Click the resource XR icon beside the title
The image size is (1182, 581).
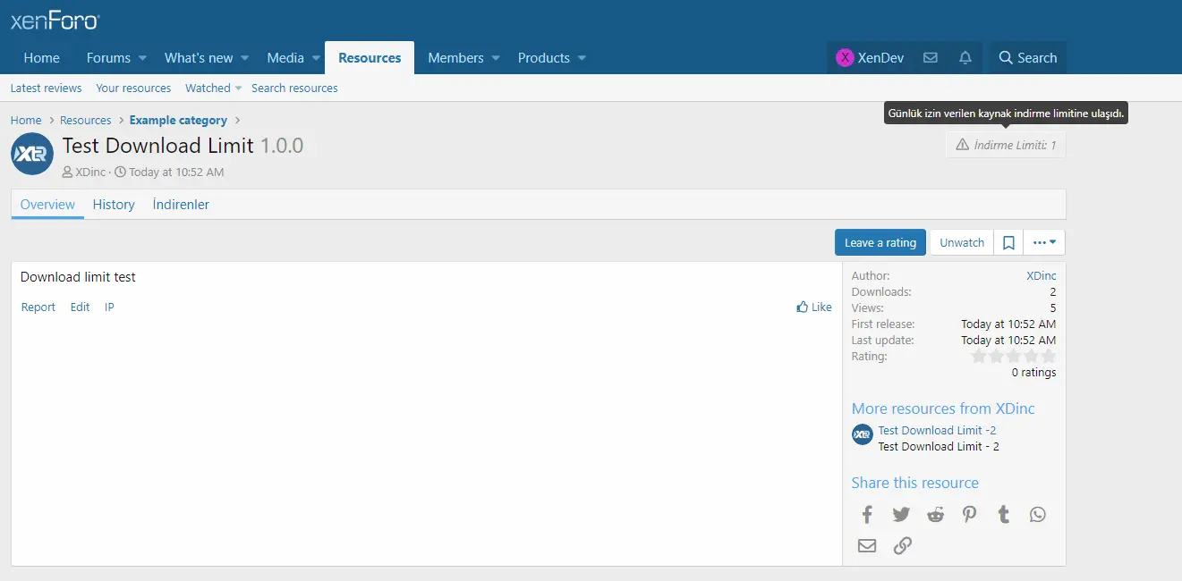point(32,154)
